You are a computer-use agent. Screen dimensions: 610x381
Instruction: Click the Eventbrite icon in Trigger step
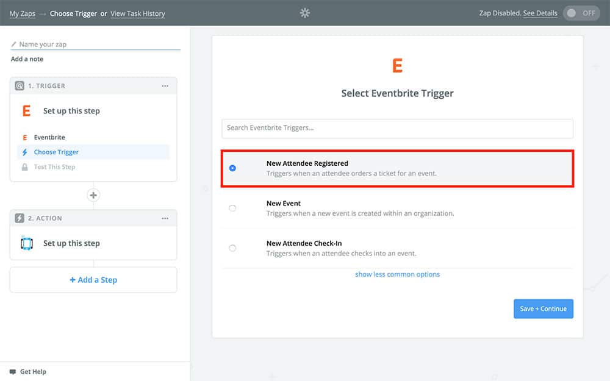[26, 111]
